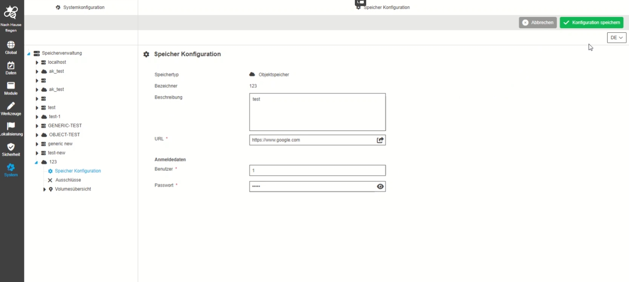Toggle password visibility eye icon
The image size is (629, 282).
click(x=380, y=187)
